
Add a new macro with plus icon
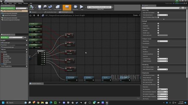[27, 49]
